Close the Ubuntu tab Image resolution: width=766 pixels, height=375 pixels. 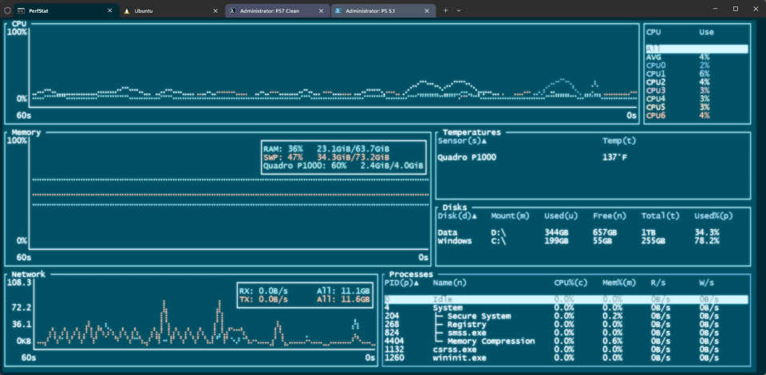(215, 10)
